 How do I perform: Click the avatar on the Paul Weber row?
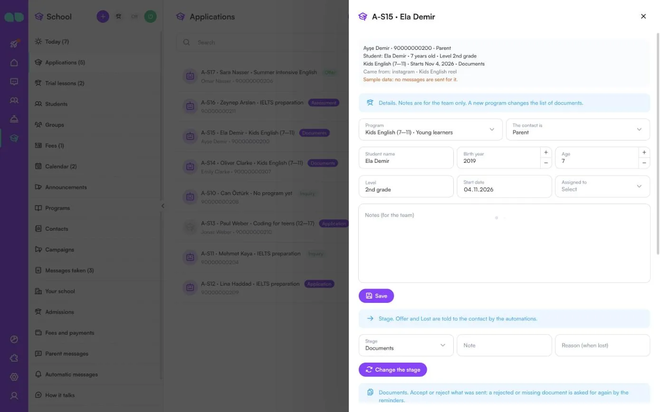(x=190, y=227)
